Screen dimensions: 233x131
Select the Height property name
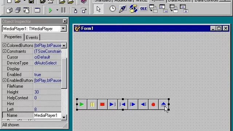(13, 92)
